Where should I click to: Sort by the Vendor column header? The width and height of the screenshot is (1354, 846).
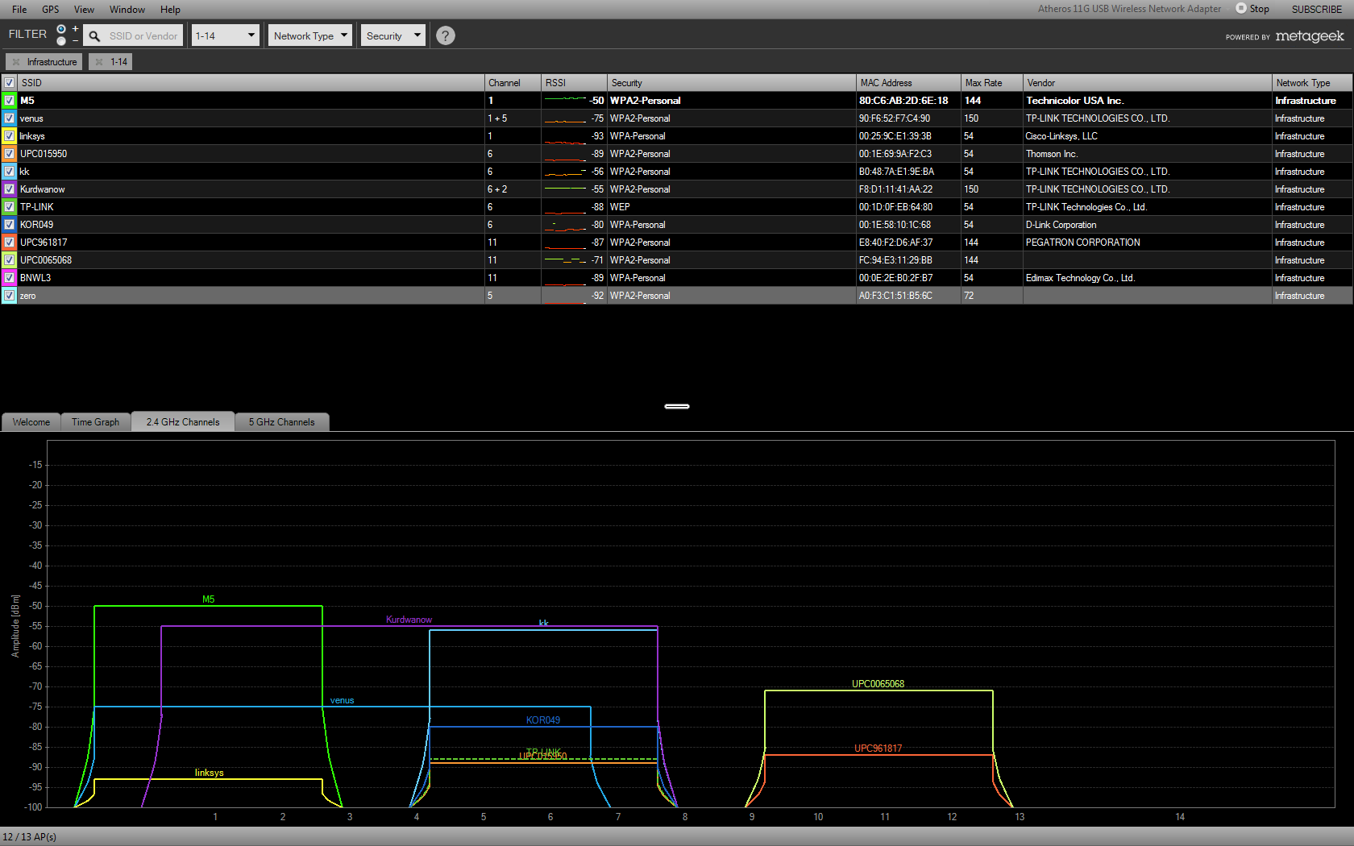point(1147,83)
